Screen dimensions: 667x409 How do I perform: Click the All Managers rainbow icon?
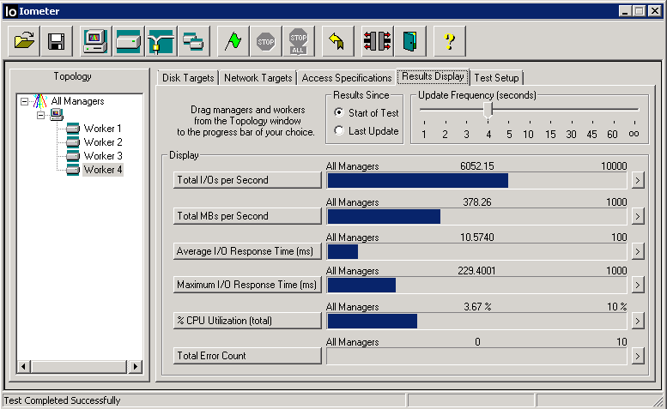[x=40, y=101]
